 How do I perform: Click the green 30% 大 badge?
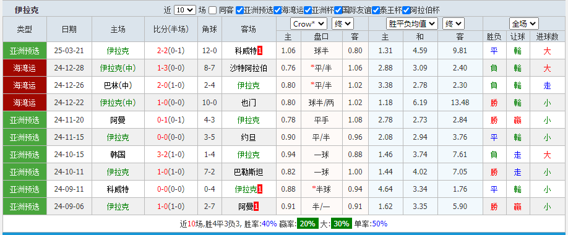point(342,224)
